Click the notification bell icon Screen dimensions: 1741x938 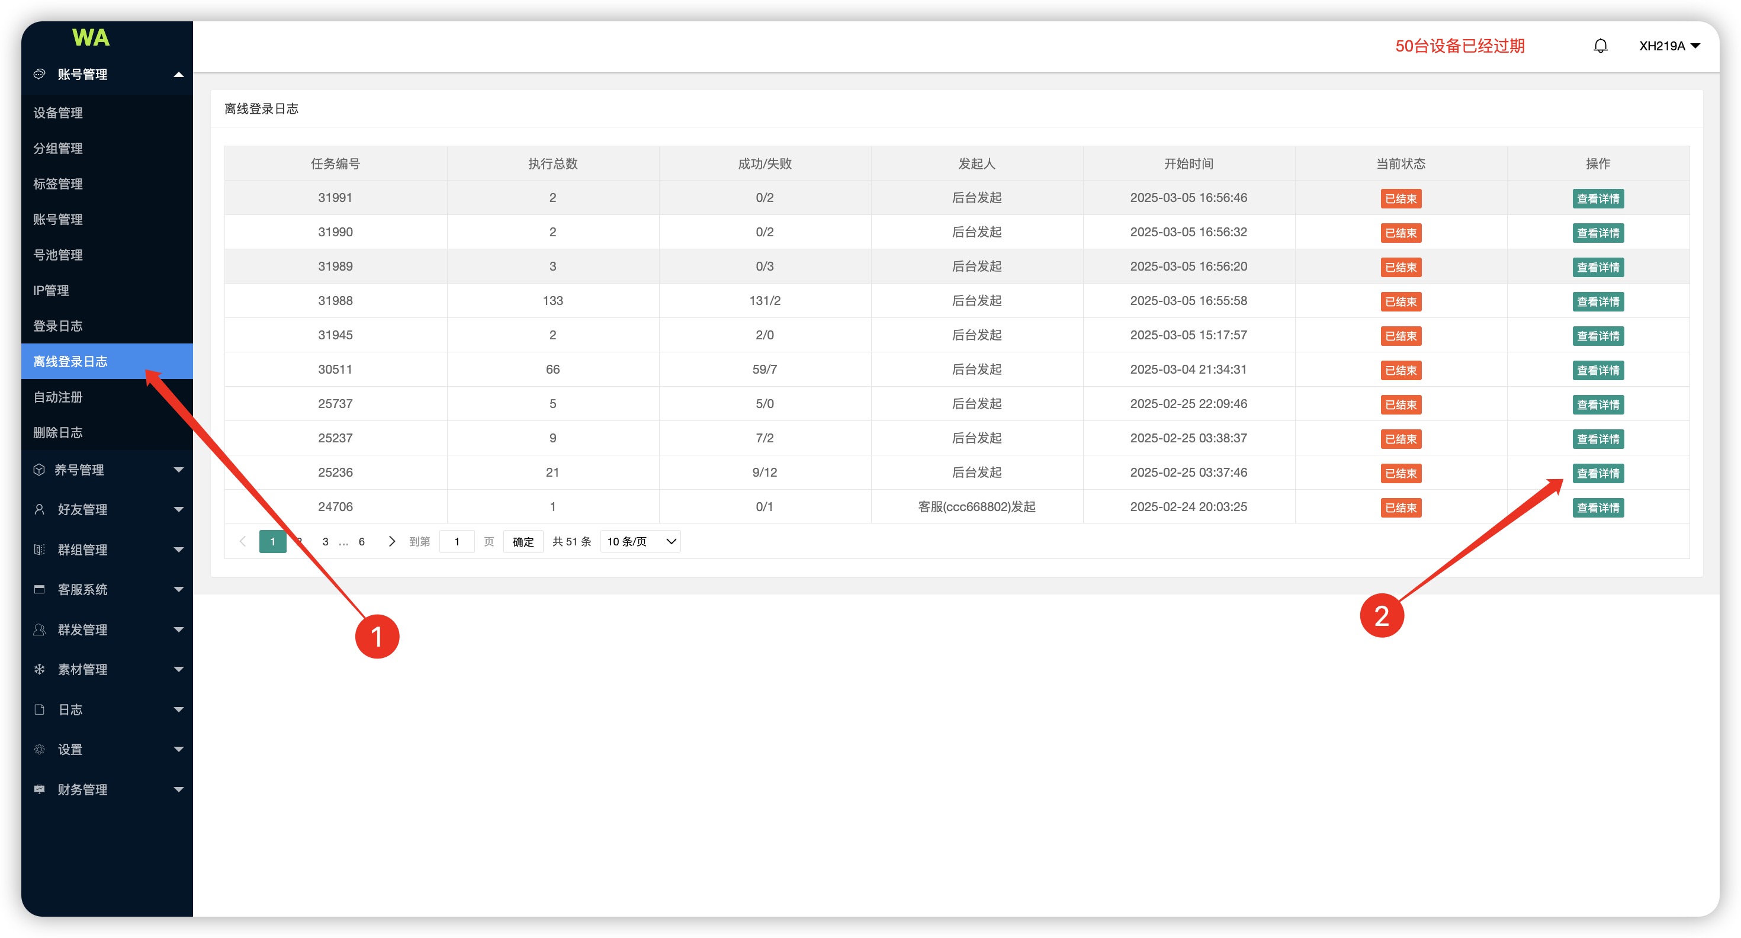tap(1599, 46)
